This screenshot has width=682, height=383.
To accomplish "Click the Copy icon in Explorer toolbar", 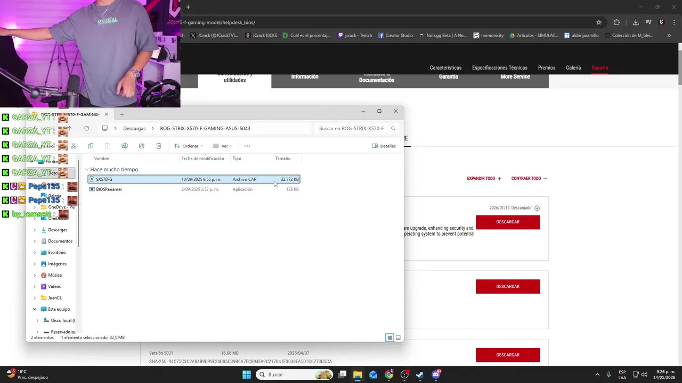I will 91,146.
